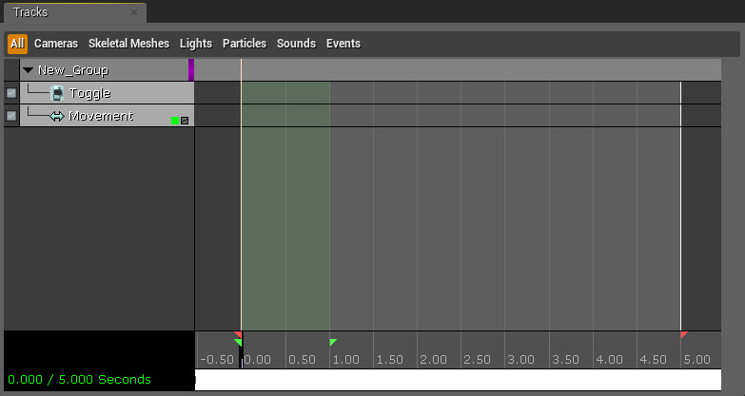
Task: Click the Movement track arrows icon
Action: tap(57, 116)
